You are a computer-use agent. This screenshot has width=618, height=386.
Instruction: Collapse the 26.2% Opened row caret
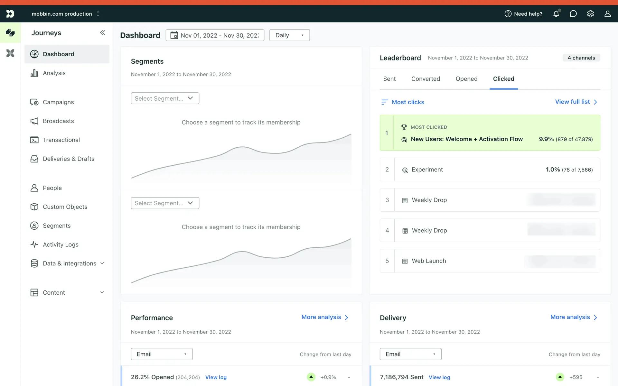click(x=349, y=377)
